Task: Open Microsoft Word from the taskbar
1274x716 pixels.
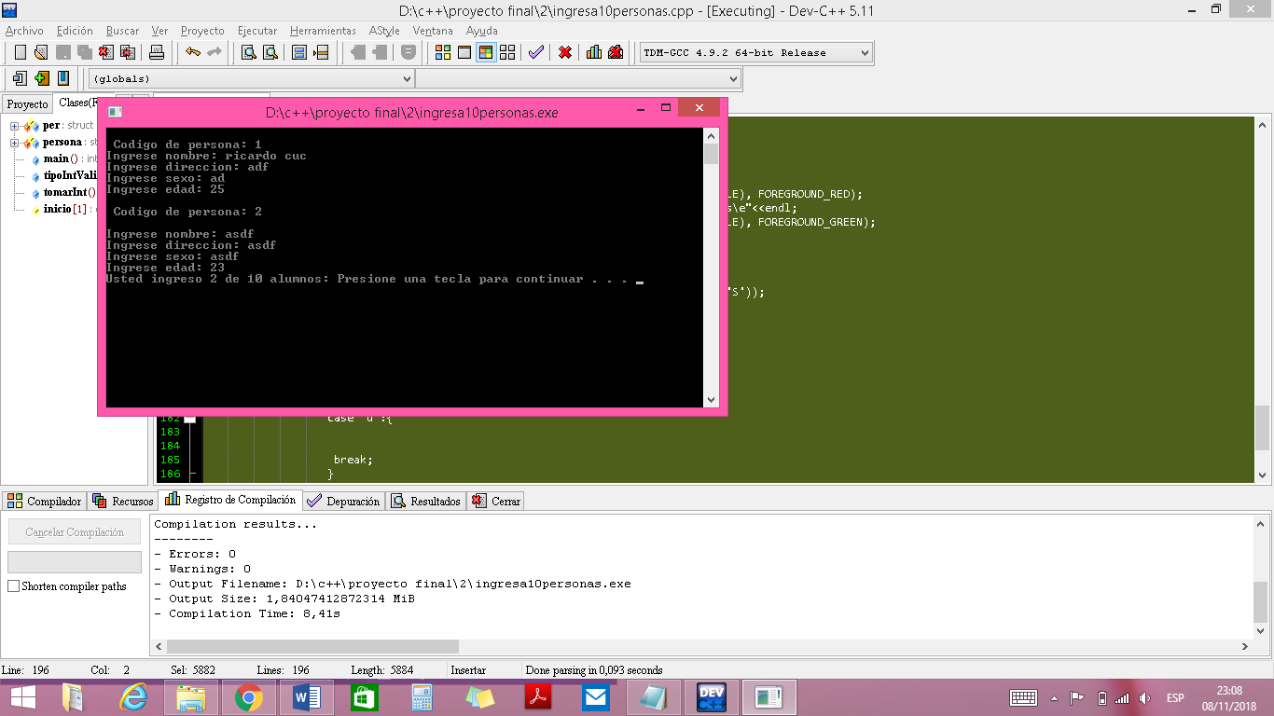Action: click(x=306, y=696)
